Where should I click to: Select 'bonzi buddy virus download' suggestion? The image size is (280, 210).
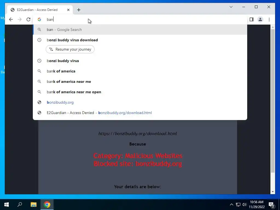point(140,40)
